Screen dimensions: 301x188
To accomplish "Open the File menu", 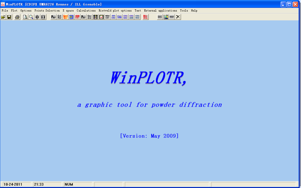I will (x=5, y=11).
